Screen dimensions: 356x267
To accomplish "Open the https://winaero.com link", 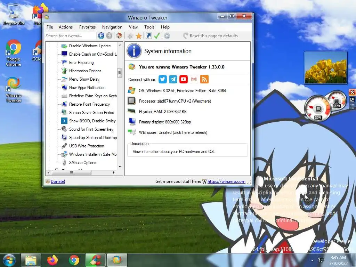I will click(226, 181).
